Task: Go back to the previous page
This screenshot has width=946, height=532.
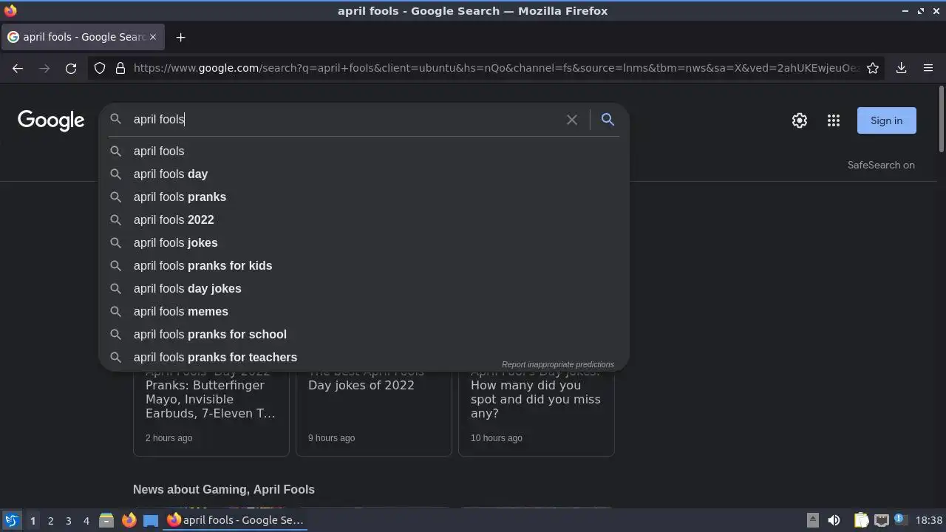Action: (18, 68)
